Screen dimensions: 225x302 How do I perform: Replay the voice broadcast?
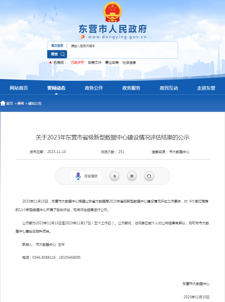pos(149,176)
